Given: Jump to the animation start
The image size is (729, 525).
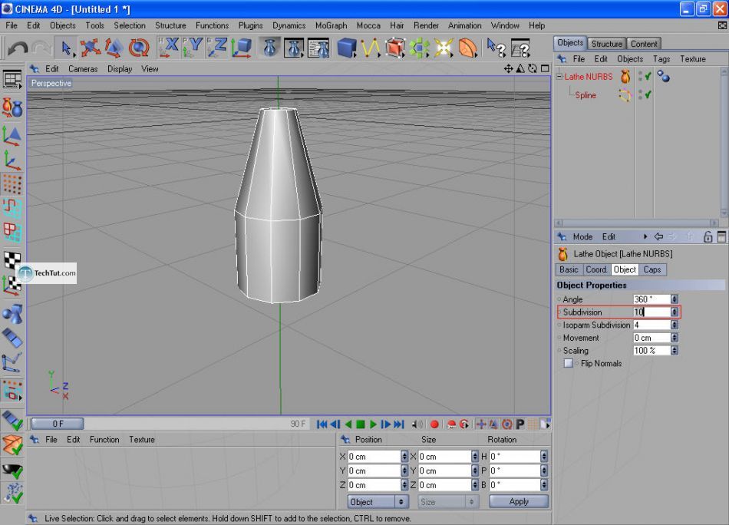Looking at the screenshot, I should 322,424.
